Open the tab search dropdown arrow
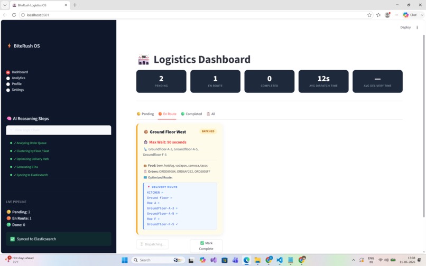Viewport: 426px width, 266px height. (x=5, y=5)
